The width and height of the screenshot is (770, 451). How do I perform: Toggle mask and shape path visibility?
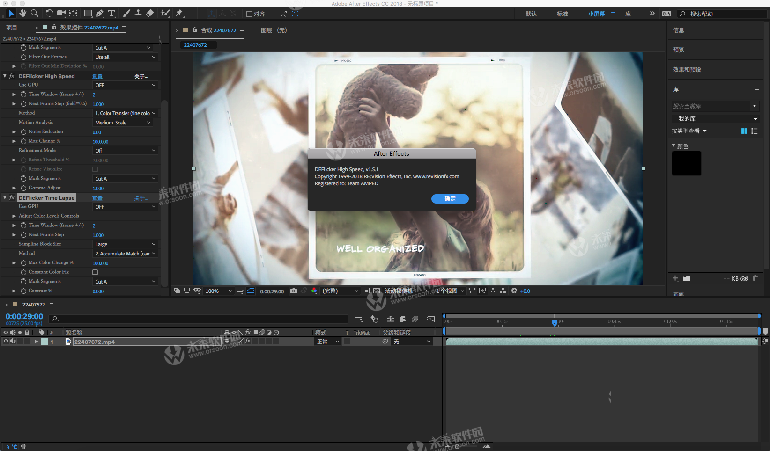(251, 291)
